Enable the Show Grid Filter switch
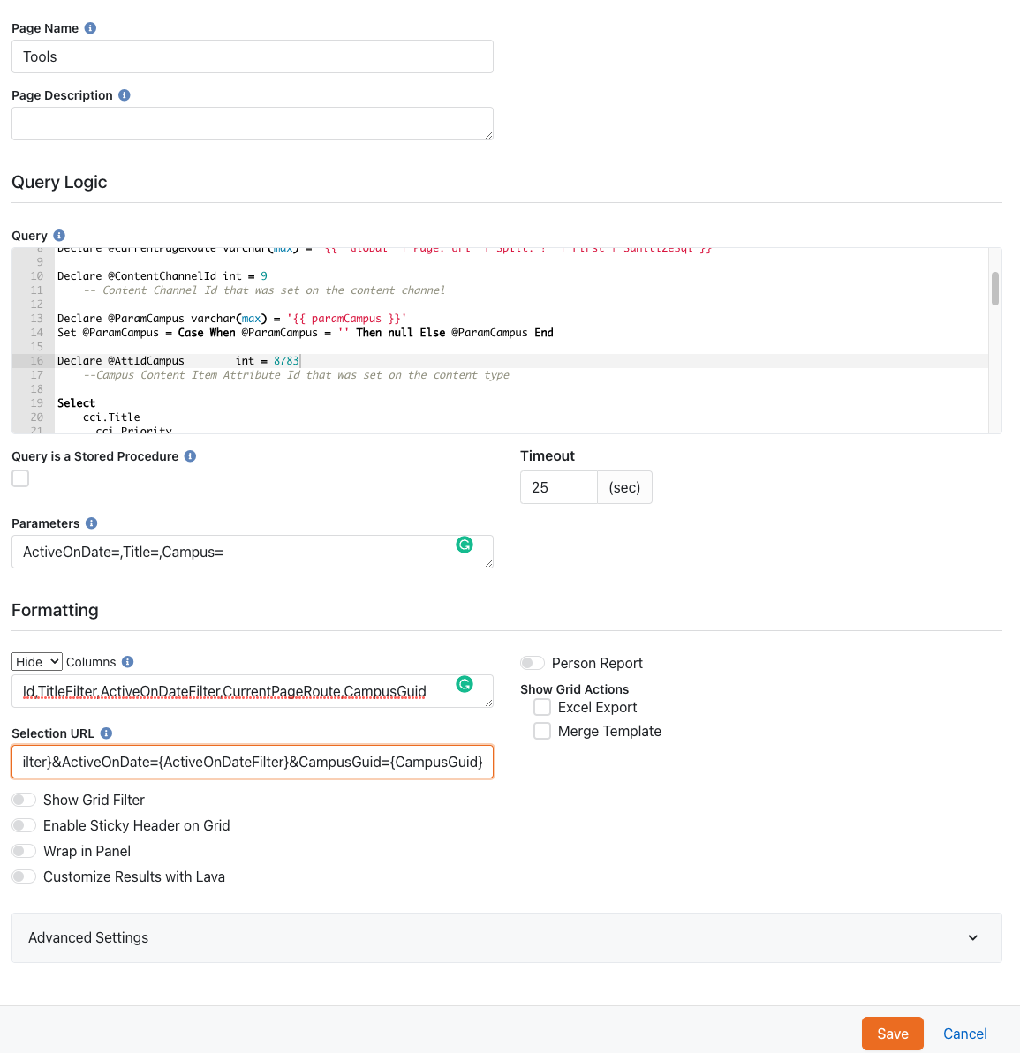The width and height of the screenshot is (1020, 1053). [x=24, y=800]
